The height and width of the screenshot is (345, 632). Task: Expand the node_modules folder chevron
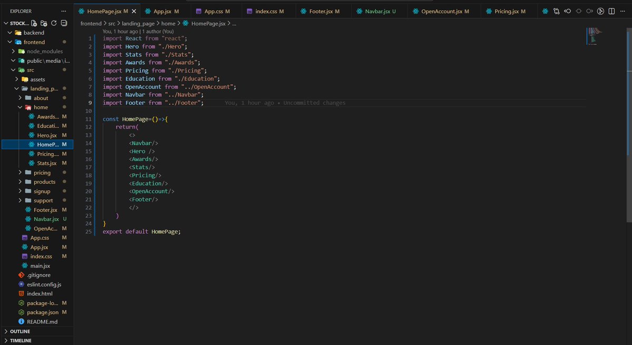pos(13,51)
